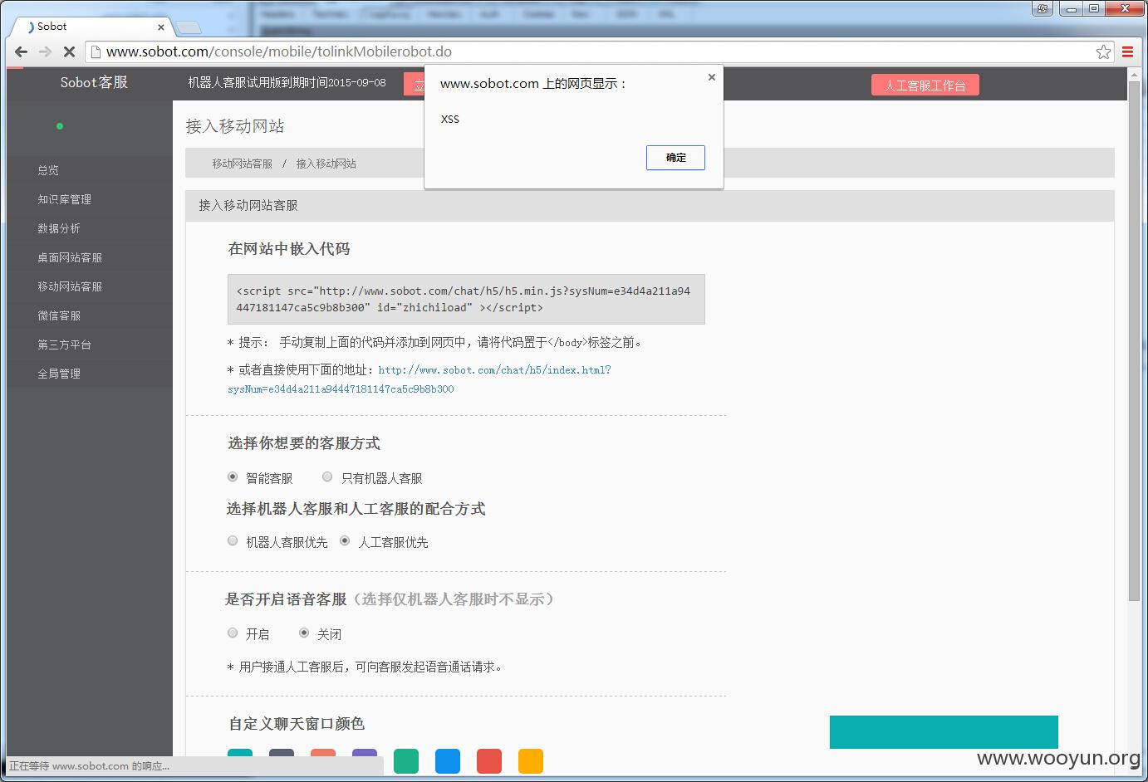Click the address bar URL
The image size is (1148, 782).
tap(279, 51)
